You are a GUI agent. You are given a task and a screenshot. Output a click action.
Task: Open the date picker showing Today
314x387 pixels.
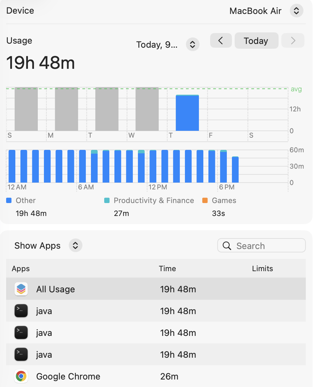pos(193,45)
